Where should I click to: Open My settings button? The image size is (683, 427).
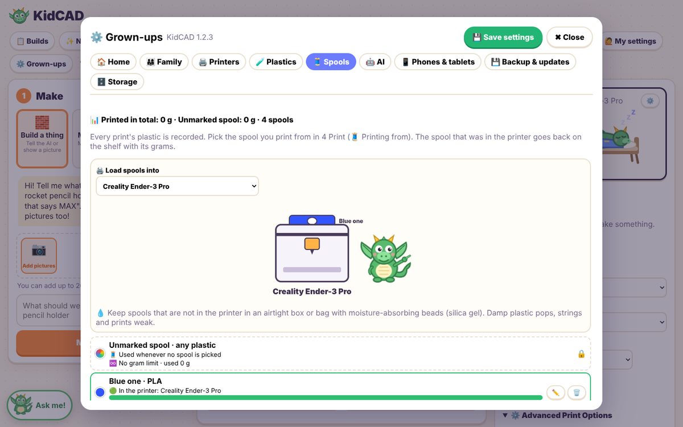click(630, 41)
